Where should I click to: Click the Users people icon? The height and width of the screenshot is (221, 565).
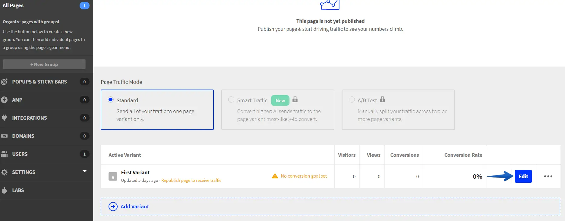(x=4, y=154)
